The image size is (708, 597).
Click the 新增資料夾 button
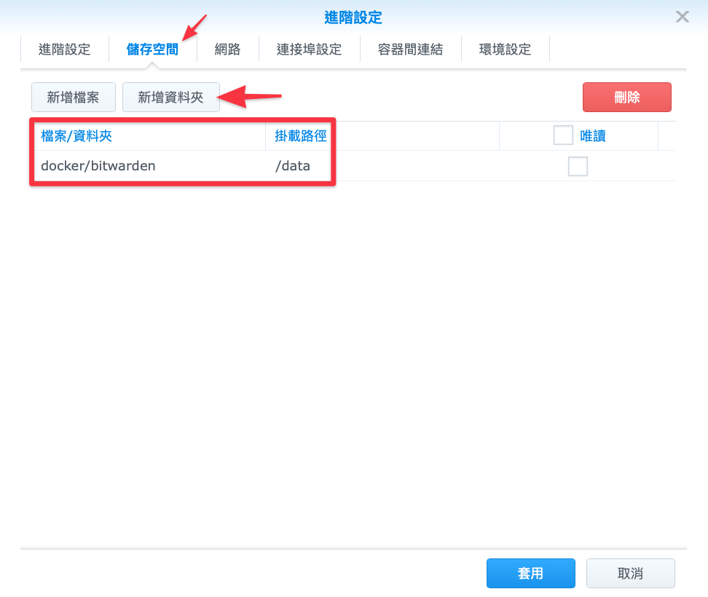coord(171,97)
